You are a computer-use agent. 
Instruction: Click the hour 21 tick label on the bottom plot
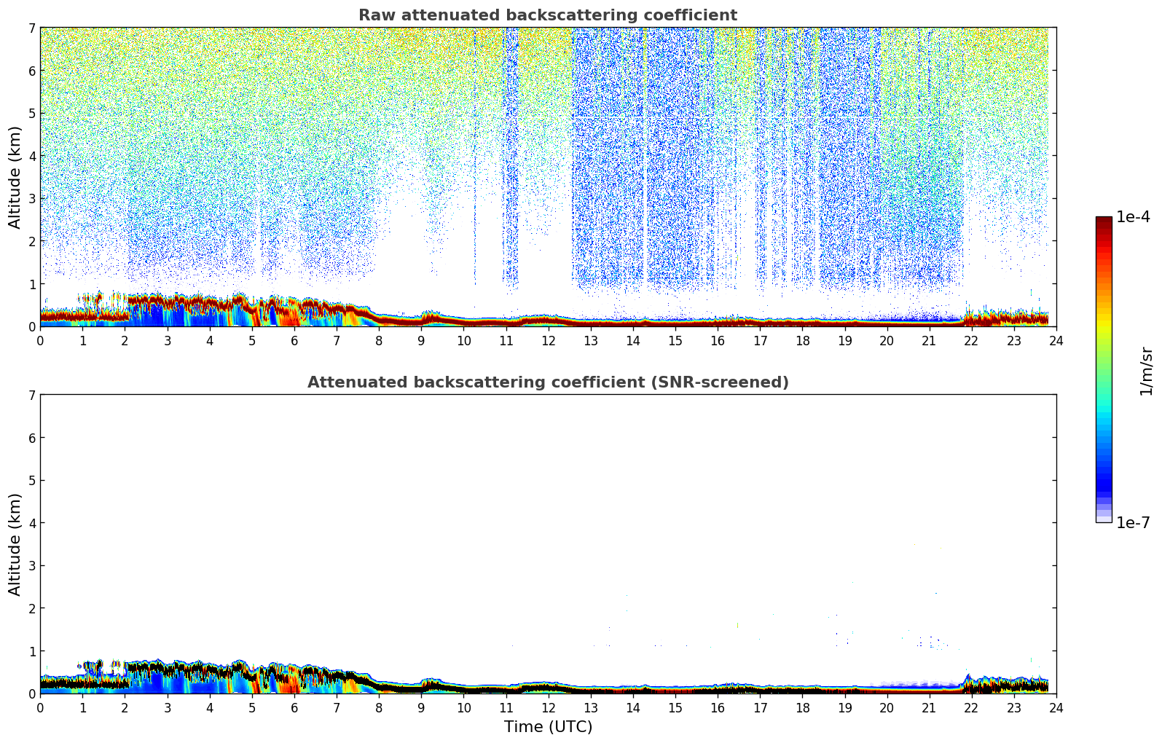point(929,707)
